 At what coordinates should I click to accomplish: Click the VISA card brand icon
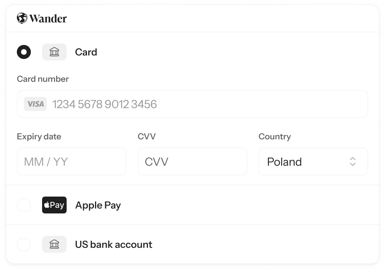pos(35,104)
